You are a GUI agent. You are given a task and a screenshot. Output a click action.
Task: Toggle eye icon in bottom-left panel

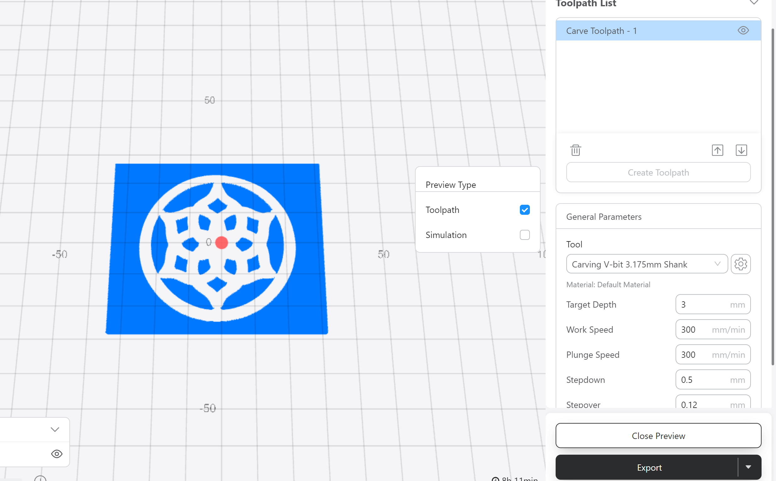pyautogui.click(x=57, y=454)
